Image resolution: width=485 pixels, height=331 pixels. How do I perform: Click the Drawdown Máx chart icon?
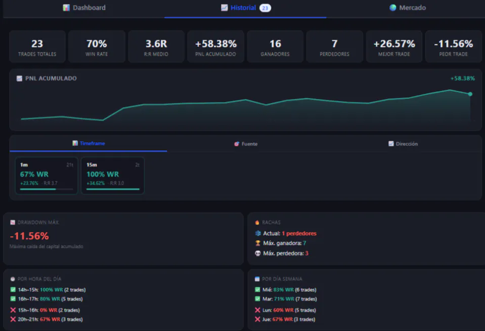[13, 223]
